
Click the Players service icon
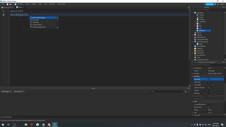tap(195, 33)
